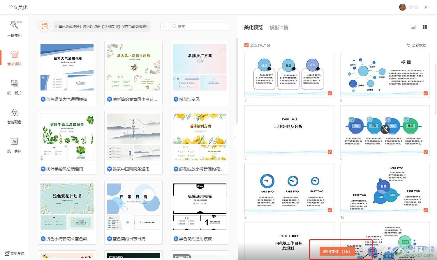
Task: Select the 日事日清 template thumbnail
Action: click(133, 207)
